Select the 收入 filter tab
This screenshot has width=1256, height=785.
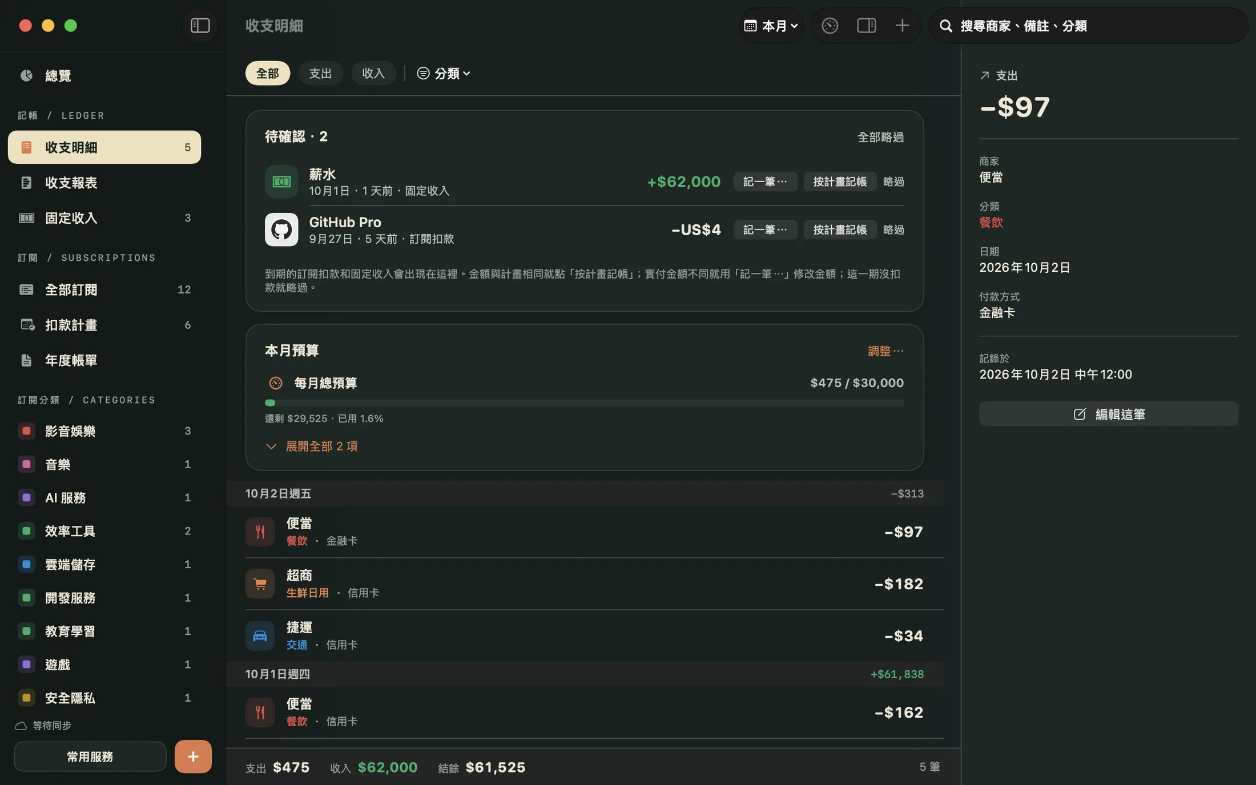coord(373,73)
